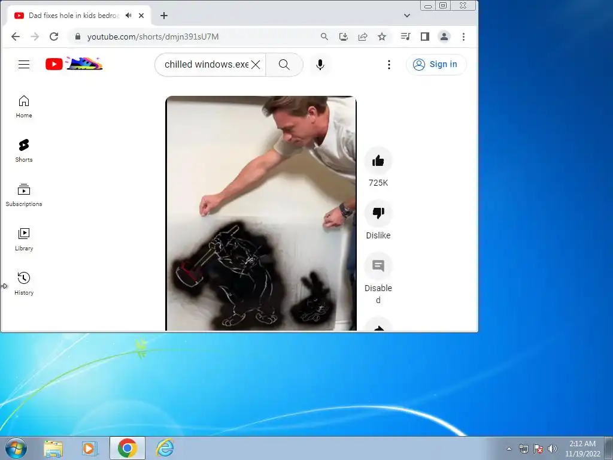
Task: Click the install app icon in address bar
Action: pyautogui.click(x=343, y=37)
